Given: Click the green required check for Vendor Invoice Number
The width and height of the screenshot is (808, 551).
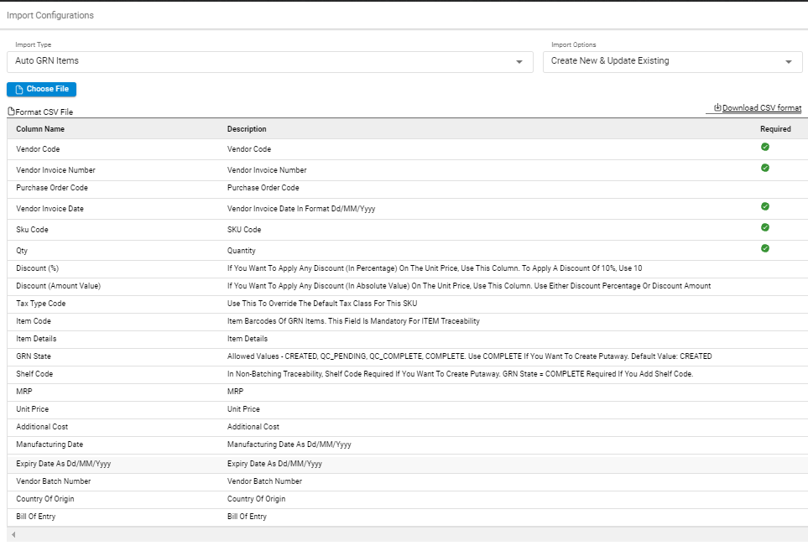Looking at the screenshot, I should (764, 168).
